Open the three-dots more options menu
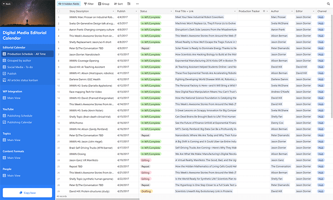 [x=138, y=3]
